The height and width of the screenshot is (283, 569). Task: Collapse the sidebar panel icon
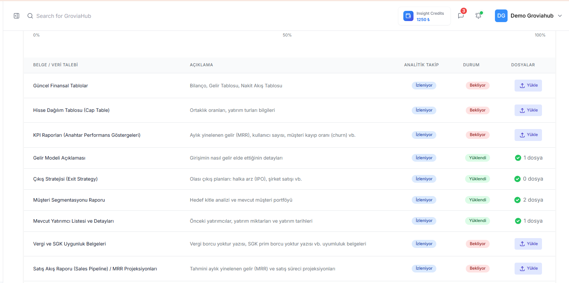pyautogui.click(x=16, y=16)
